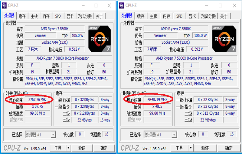This screenshot has height=154, width=242.
Task: Click 99.80 MHz bus speed in left window
Action: tap(38, 113)
